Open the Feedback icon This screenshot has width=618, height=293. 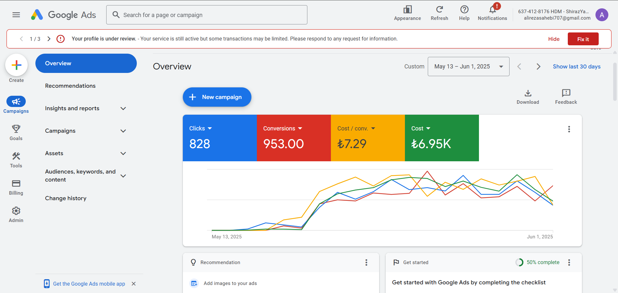[x=566, y=97]
